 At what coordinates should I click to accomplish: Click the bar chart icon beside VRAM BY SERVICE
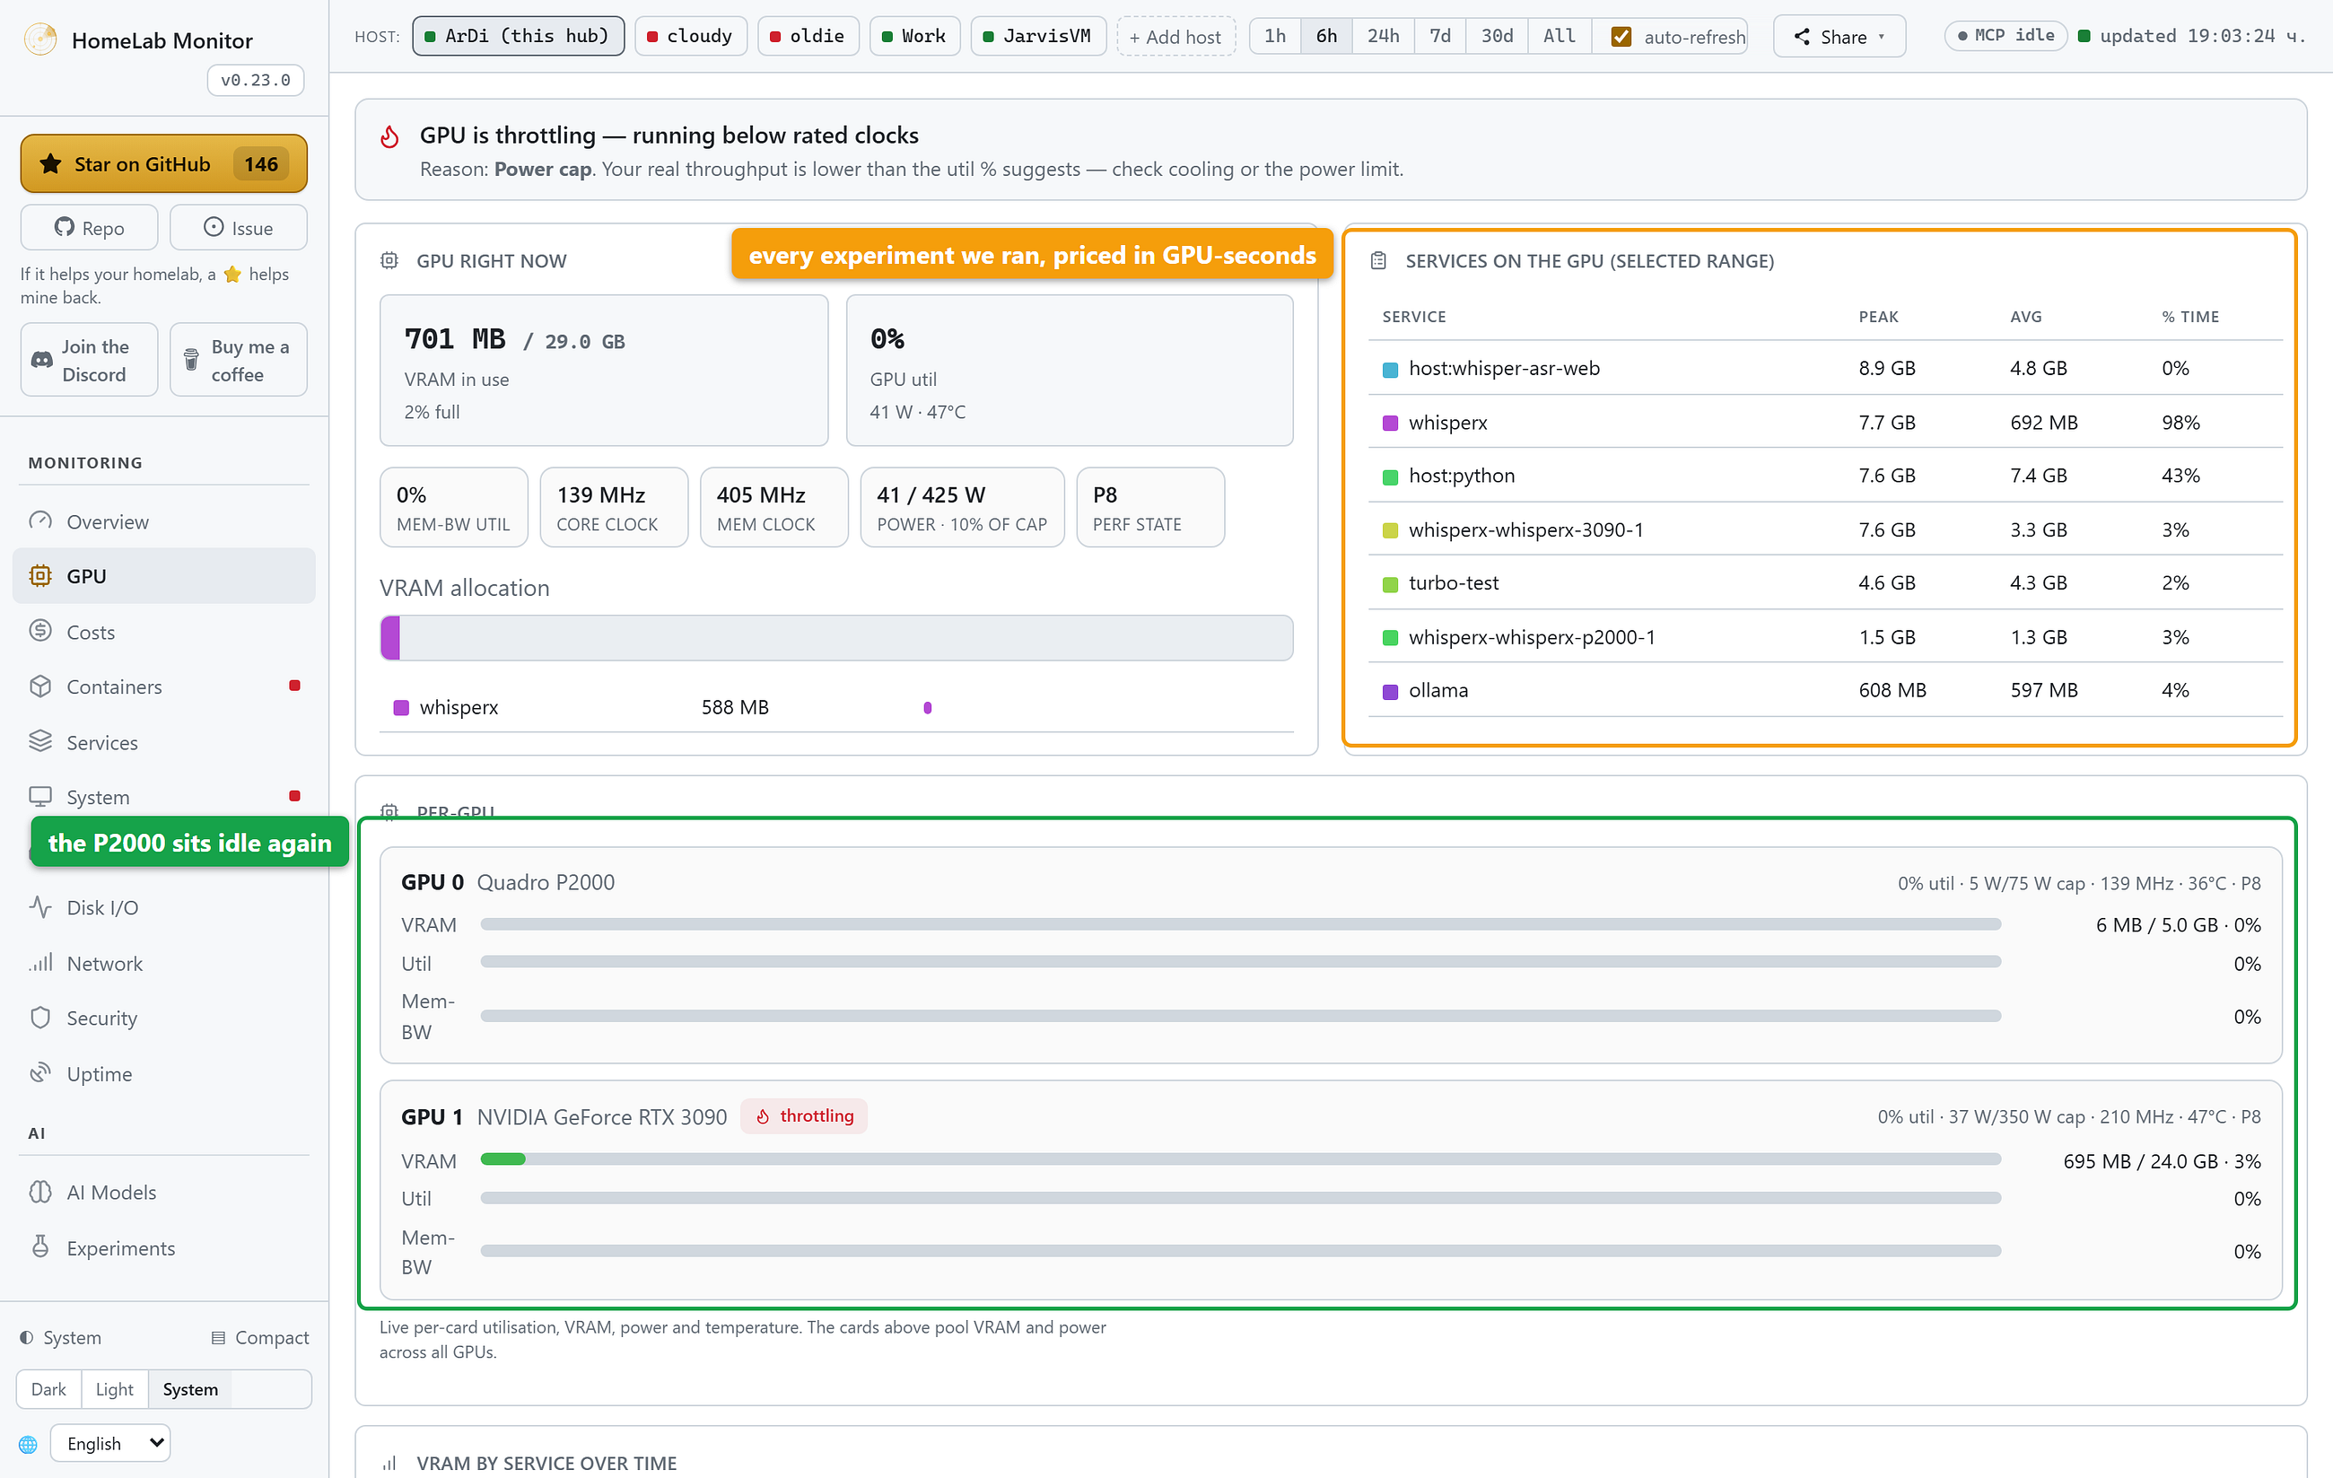(x=389, y=1464)
